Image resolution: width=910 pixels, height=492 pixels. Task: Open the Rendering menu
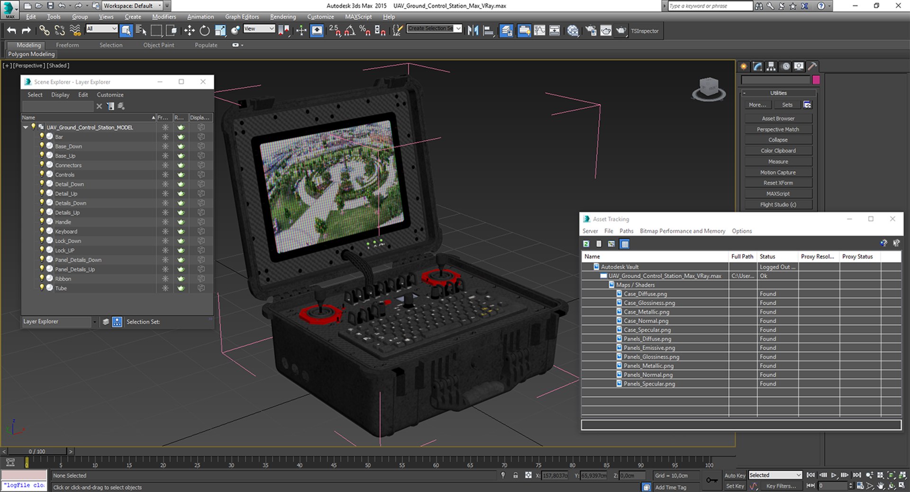point(283,17)
